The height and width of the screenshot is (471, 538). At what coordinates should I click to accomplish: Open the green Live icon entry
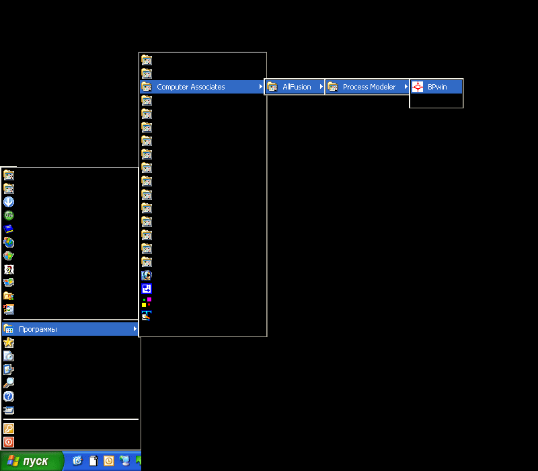click(9, 215)
